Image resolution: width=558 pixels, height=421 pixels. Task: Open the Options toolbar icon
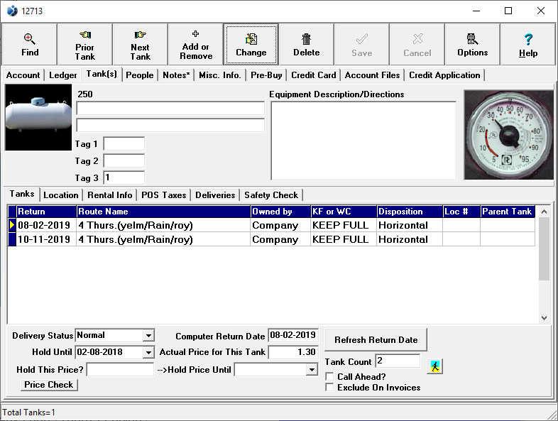coord(472,44)
